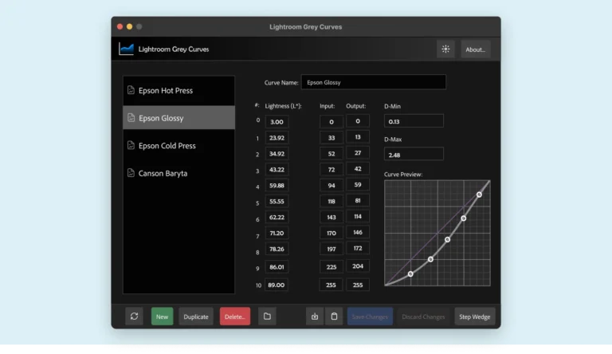Click the Output value 13
The height and width of the screenshot is (354, 612).
click(x=358, y=137)
